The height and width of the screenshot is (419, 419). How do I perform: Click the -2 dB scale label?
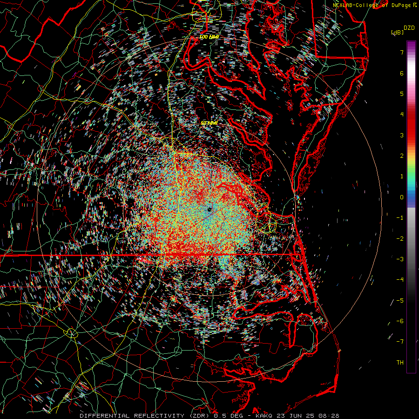pos(400,239)
